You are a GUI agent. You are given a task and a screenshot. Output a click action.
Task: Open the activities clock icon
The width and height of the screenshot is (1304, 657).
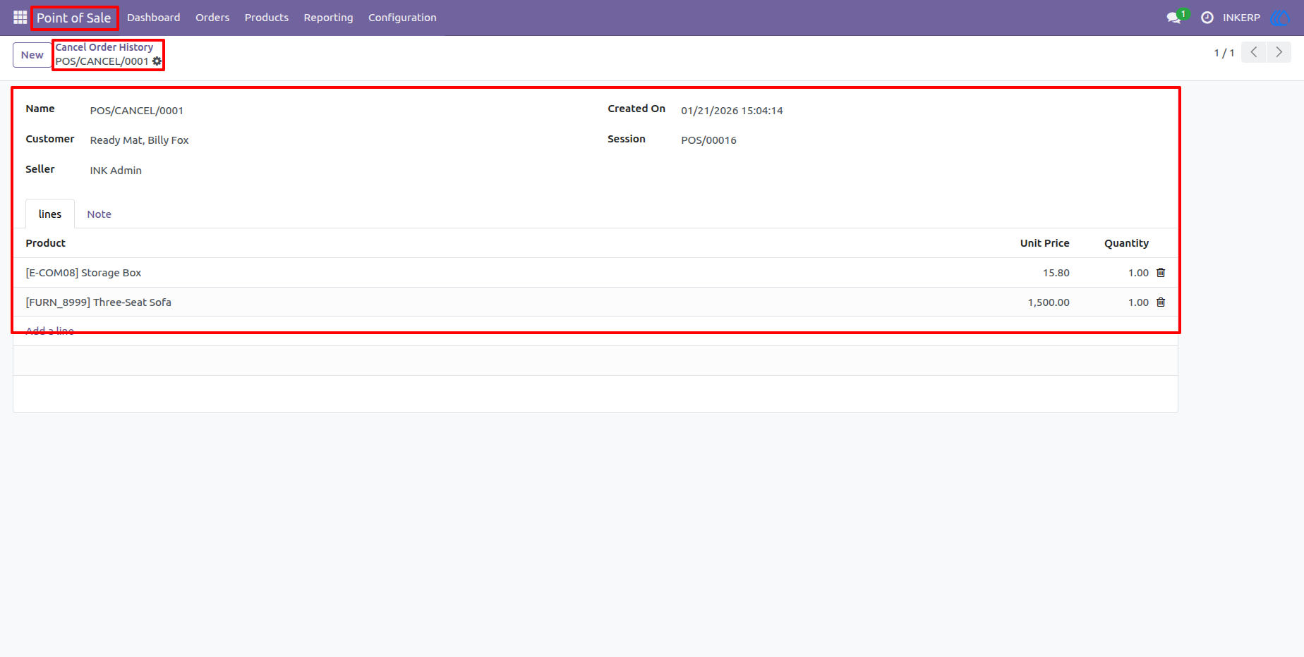point(1207,18)
